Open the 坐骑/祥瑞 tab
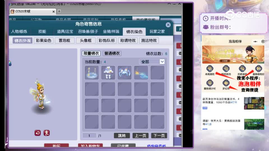 coord(111,32)
